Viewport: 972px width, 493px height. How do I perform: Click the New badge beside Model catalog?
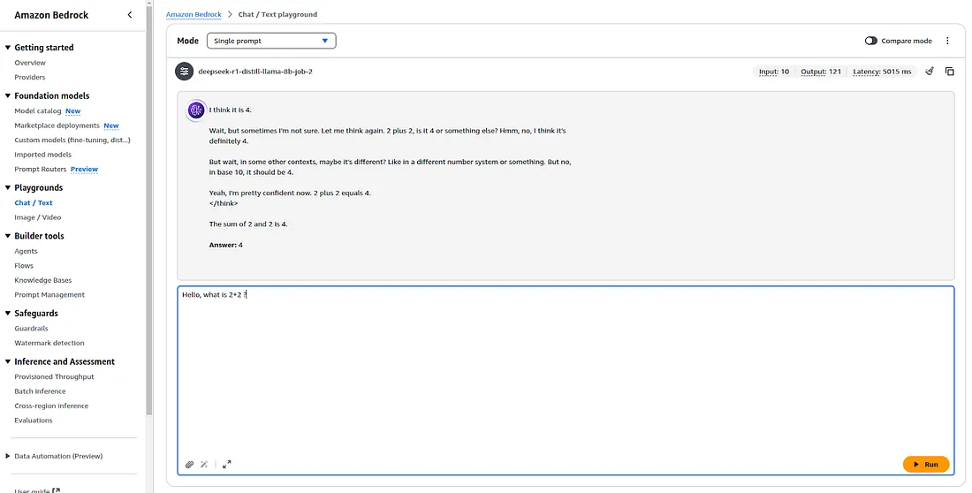click(x=73, y=111)
